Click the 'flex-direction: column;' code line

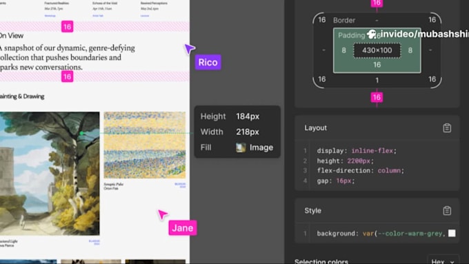pos(361,170)
